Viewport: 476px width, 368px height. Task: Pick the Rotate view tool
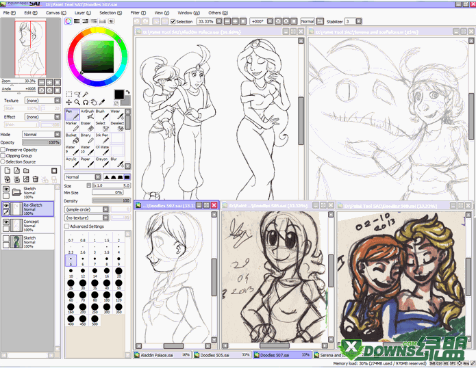point(86,103)
